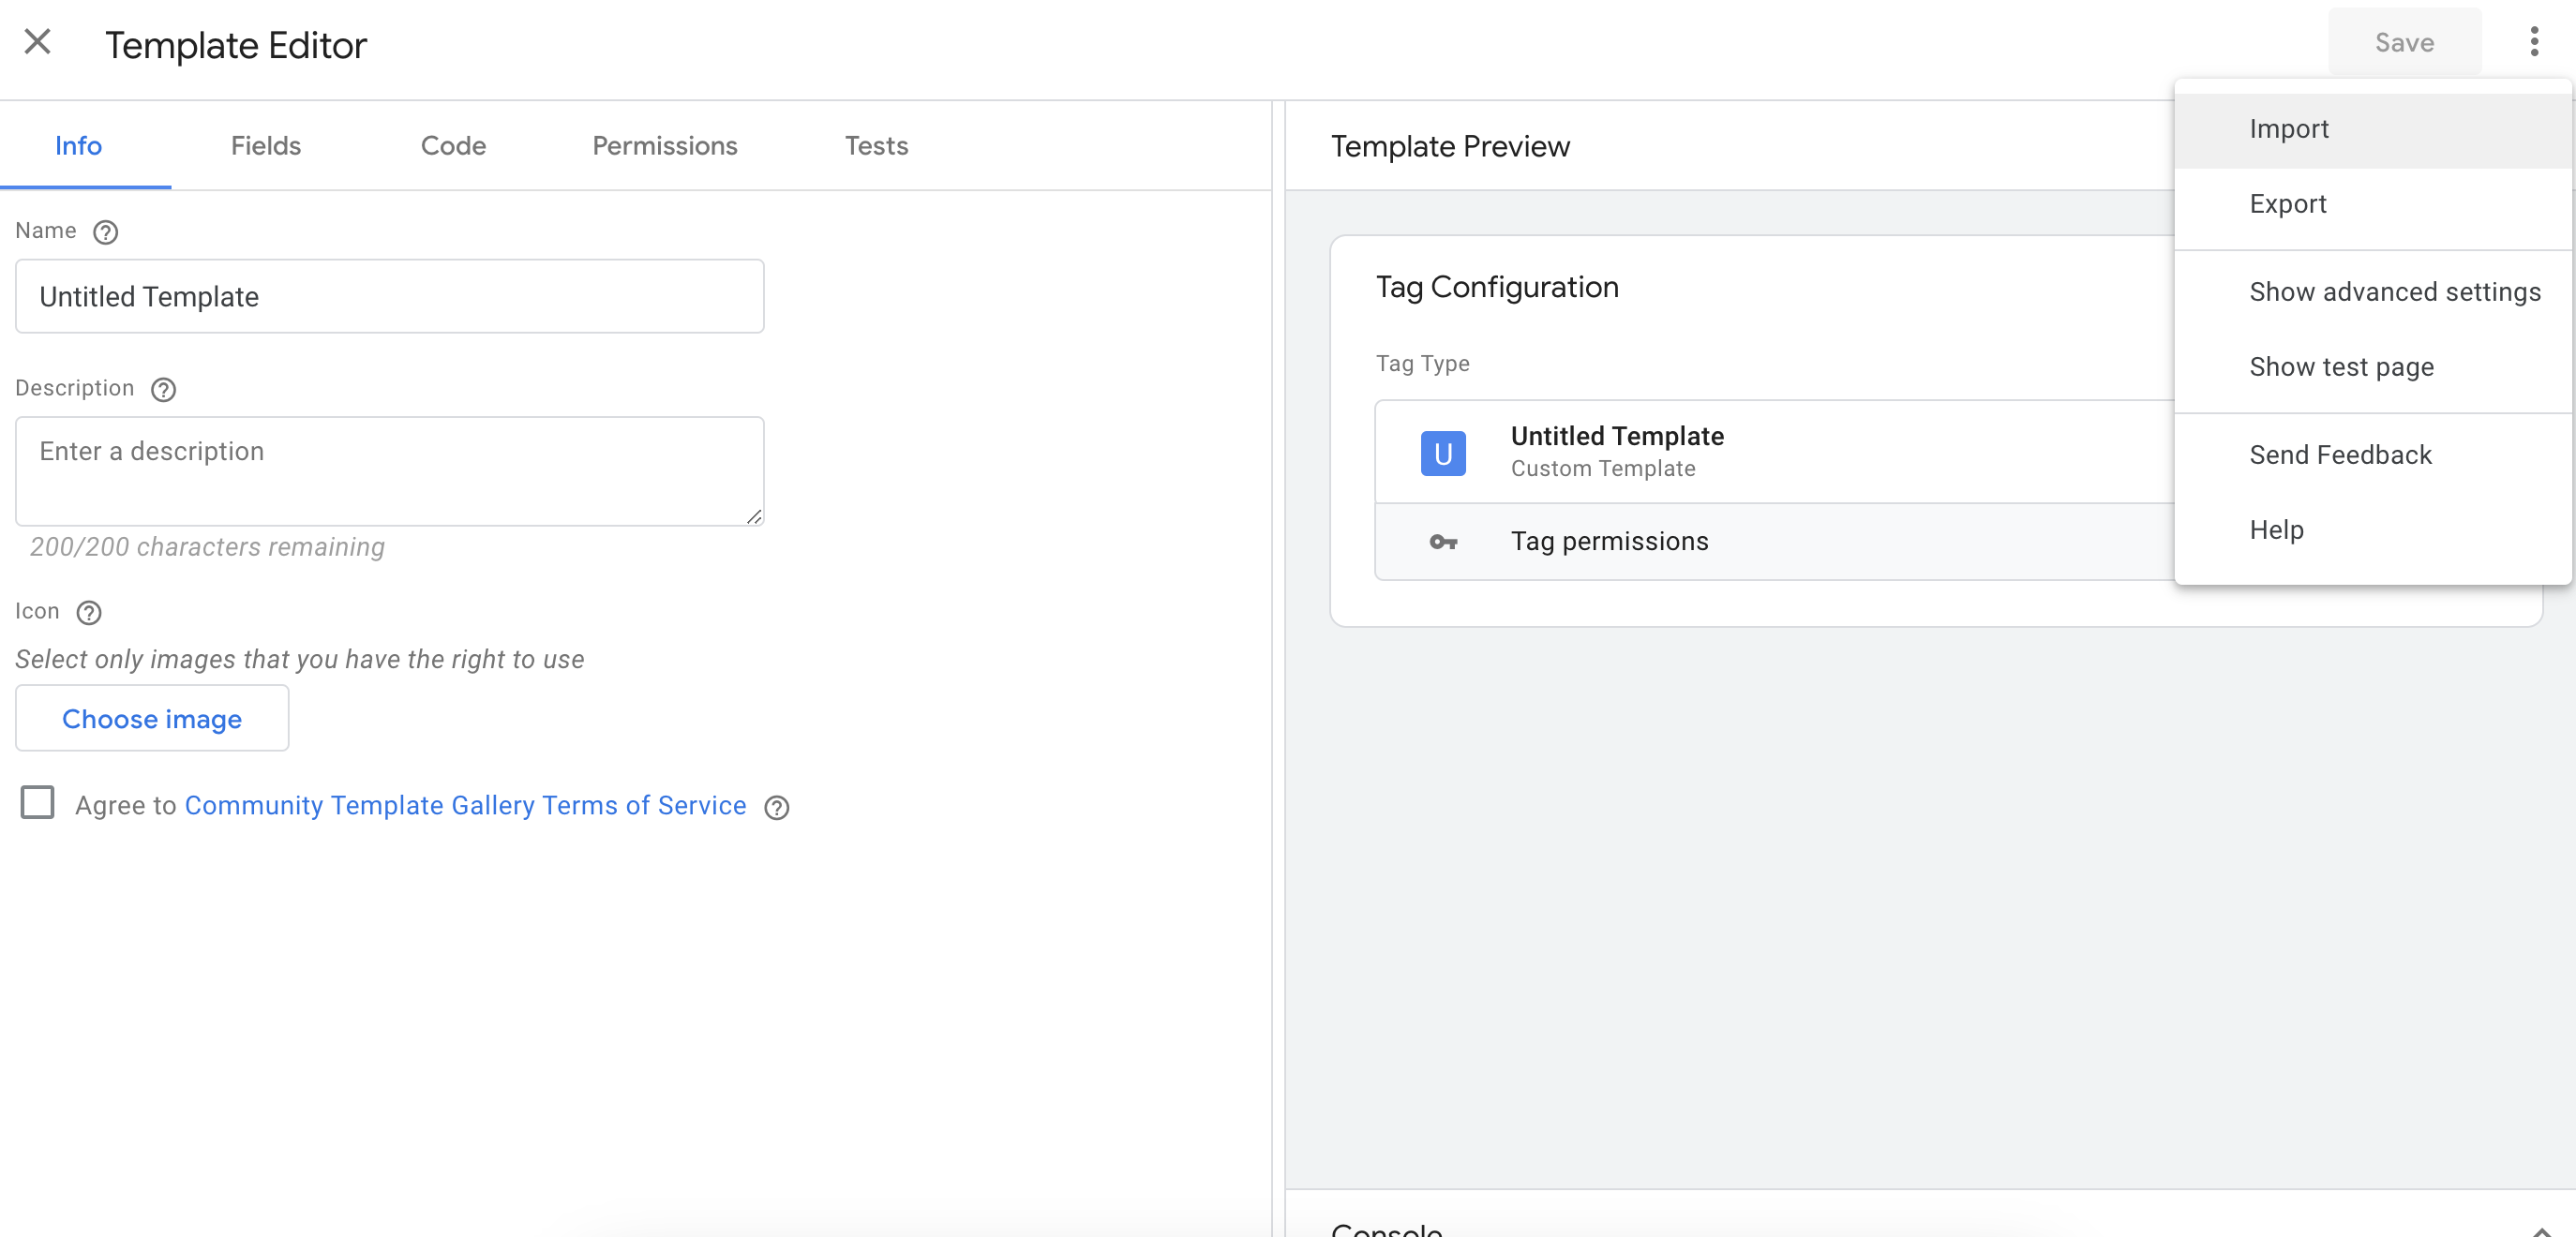Open the three-dot overflow menu
This screenshot has height=1237, width=2576.
(2534, 42)
